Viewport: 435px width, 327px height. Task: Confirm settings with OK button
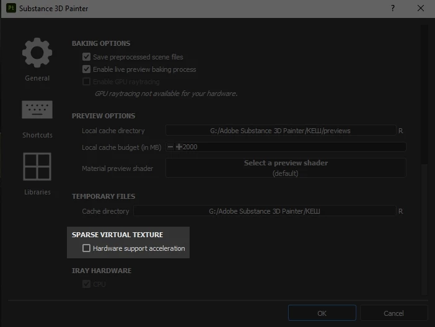322,313
